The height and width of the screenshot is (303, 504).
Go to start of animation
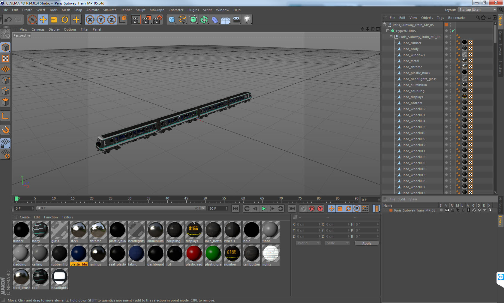[x=235, y=208]
